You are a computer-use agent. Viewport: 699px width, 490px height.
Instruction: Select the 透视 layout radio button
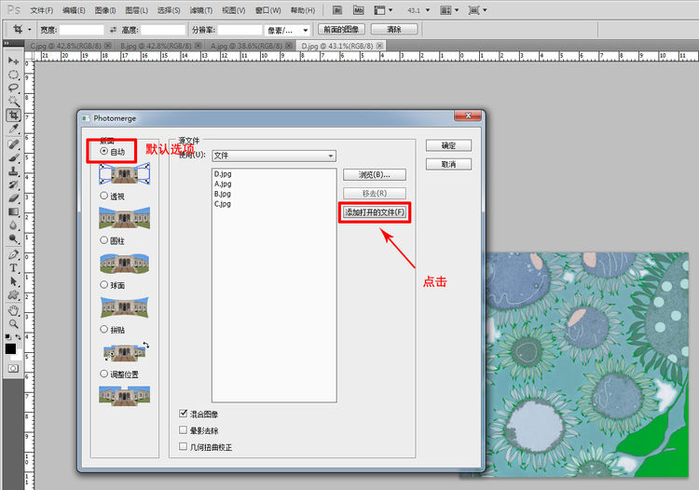(x=103, y=196)
